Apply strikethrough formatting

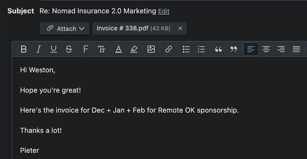tap(69, 49)
